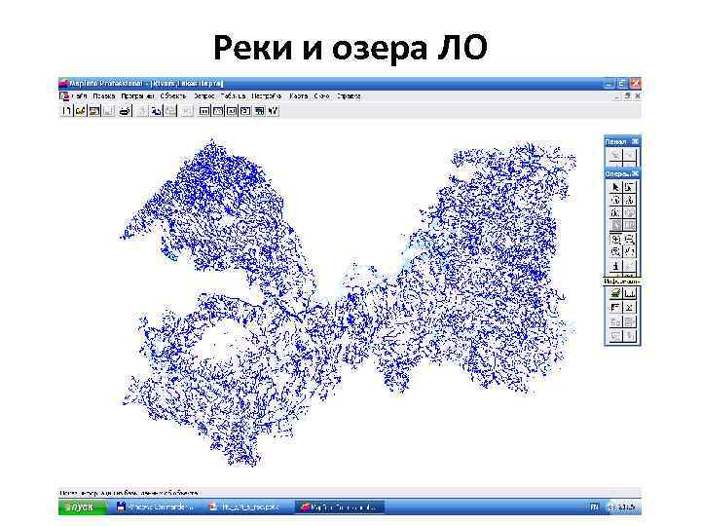The height and width of the screenshot is (526, 701).
Task: Click the RU language indicator
Action: coord(594,507)
